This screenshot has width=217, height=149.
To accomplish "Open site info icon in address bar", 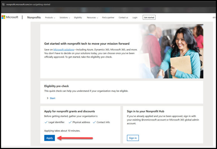I will pos(3,5).
